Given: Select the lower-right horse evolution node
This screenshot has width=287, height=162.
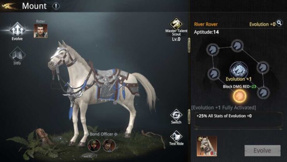Looking at the screenshot, I should [x=263, y=93].
